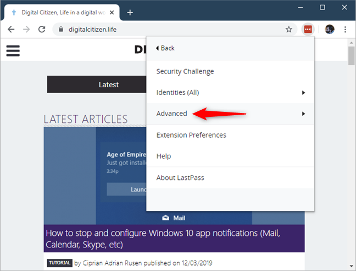Click the Mail label in article image
This screenshot has height=271, width=356.
tap(179, 218)
